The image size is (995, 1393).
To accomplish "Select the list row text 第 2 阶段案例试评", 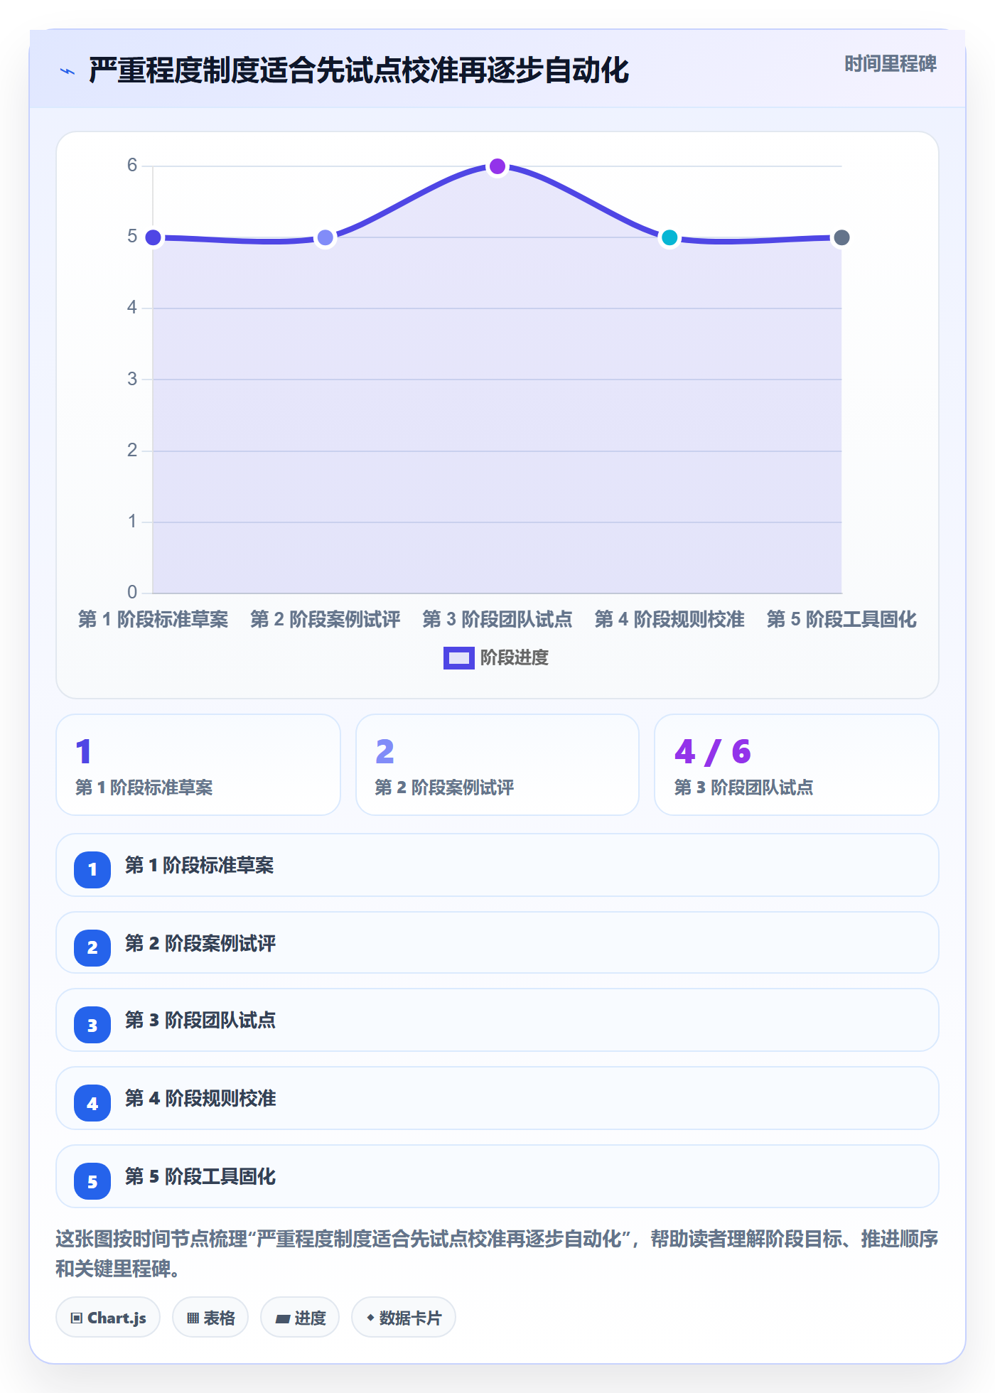I will point(200,944).
